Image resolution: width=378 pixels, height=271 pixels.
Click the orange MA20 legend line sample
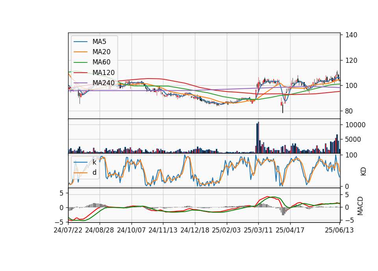pyautogui.click(x=80, y=52)
